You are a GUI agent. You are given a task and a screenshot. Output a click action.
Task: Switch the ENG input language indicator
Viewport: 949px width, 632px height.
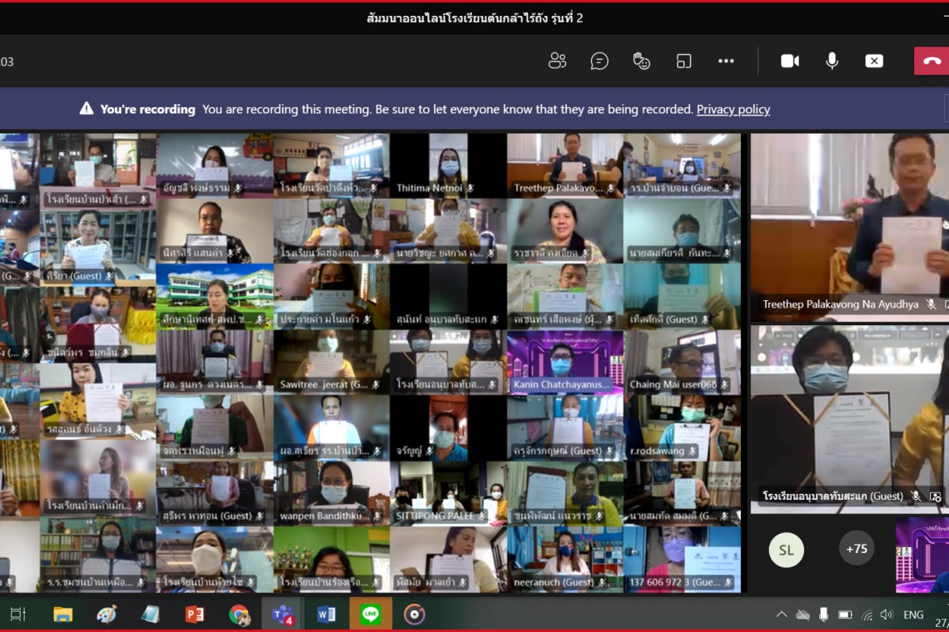(x=913, y=615)
